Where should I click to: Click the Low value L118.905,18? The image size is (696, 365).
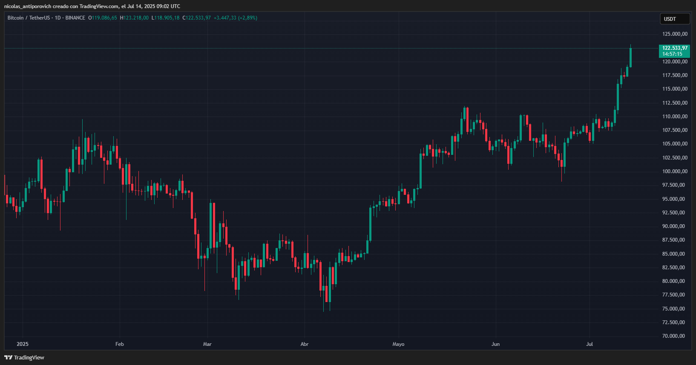[x=166, y=18]
